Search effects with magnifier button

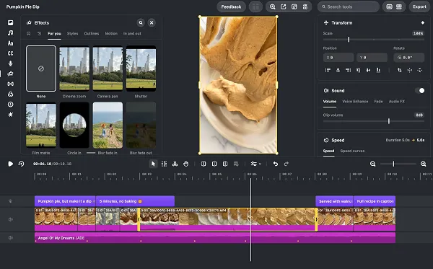[141, 22]
